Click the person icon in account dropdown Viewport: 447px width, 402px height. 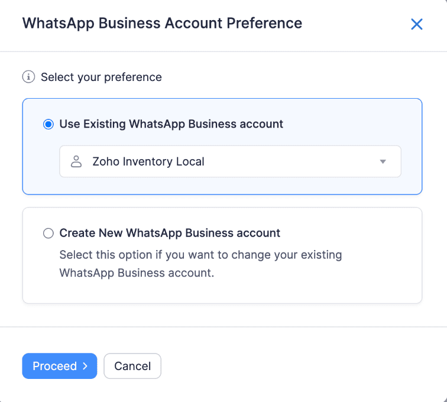click(76, 161)
